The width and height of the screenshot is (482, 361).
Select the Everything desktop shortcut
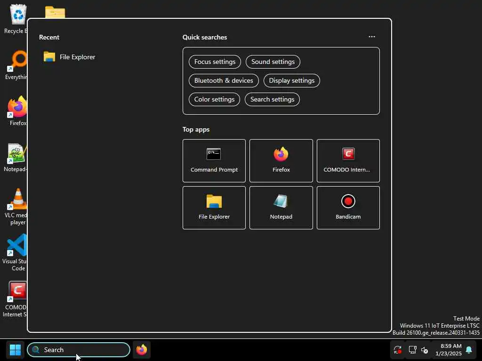point(16,65)
